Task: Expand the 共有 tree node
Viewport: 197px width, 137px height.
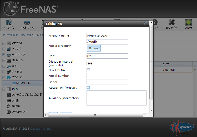Action: click(4, 66)
